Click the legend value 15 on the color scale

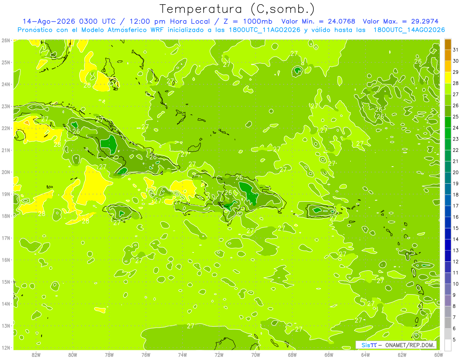pos(456,228)
